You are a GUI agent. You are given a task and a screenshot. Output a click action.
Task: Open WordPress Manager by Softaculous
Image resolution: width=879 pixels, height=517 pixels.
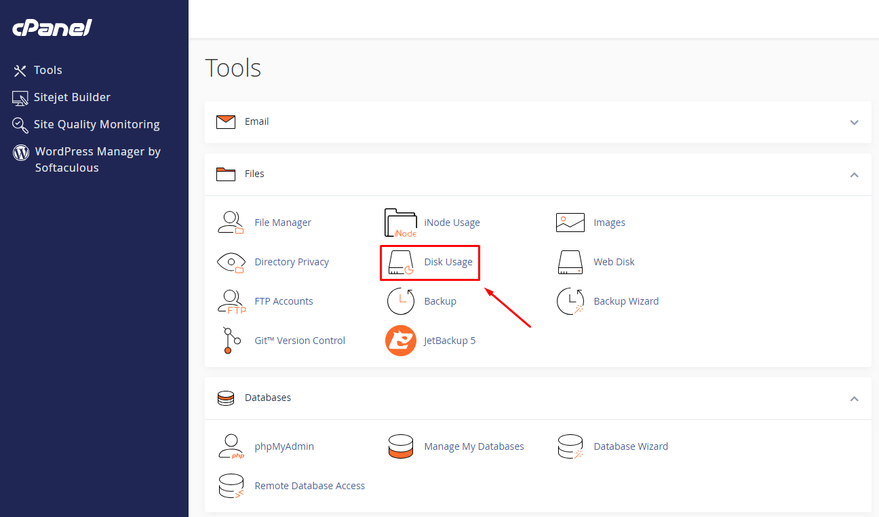pyautogui.click(x=98, y=159)
